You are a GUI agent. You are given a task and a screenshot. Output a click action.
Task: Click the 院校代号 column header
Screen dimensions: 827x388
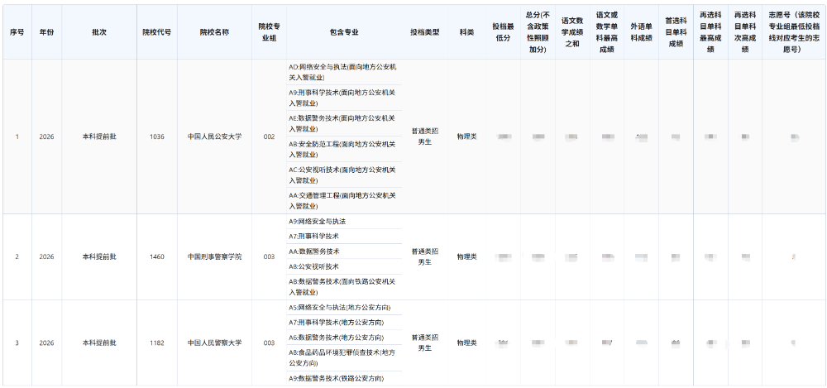pyautogui.click(x=156, y=32)
